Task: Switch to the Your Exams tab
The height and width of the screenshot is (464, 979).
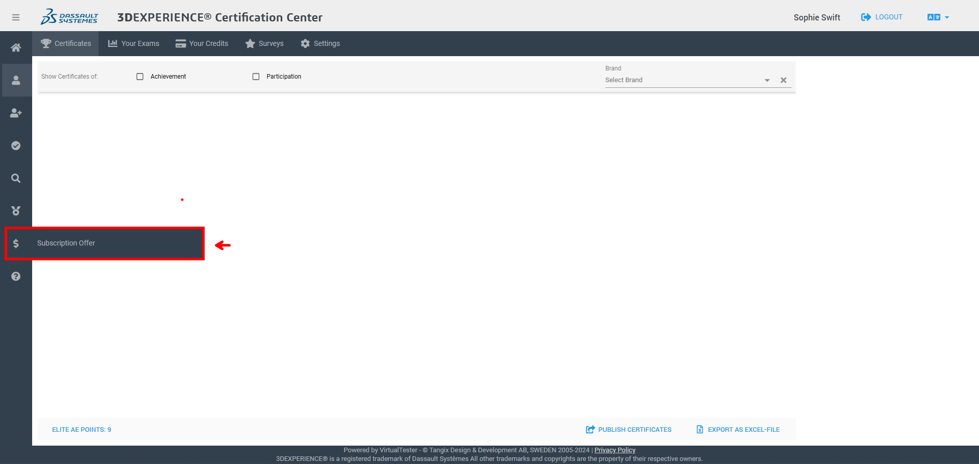Action: click(x=134, y=43)
